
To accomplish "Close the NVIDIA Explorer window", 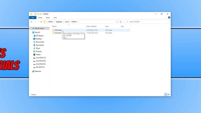I will click(167, 14).
